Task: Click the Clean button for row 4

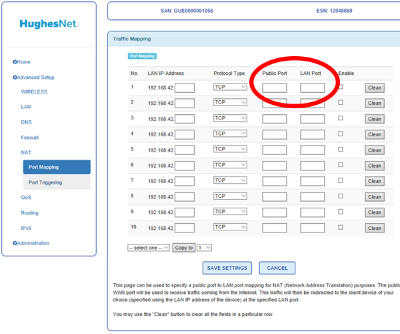Action: pyautogui.click(x=375, y=134)
